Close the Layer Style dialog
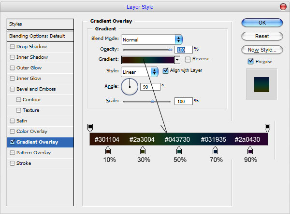The width and height of the screenshot is (290, 214). click(x=283, y=7)
